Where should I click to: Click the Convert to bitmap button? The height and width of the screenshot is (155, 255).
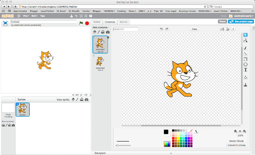point(236,145)
